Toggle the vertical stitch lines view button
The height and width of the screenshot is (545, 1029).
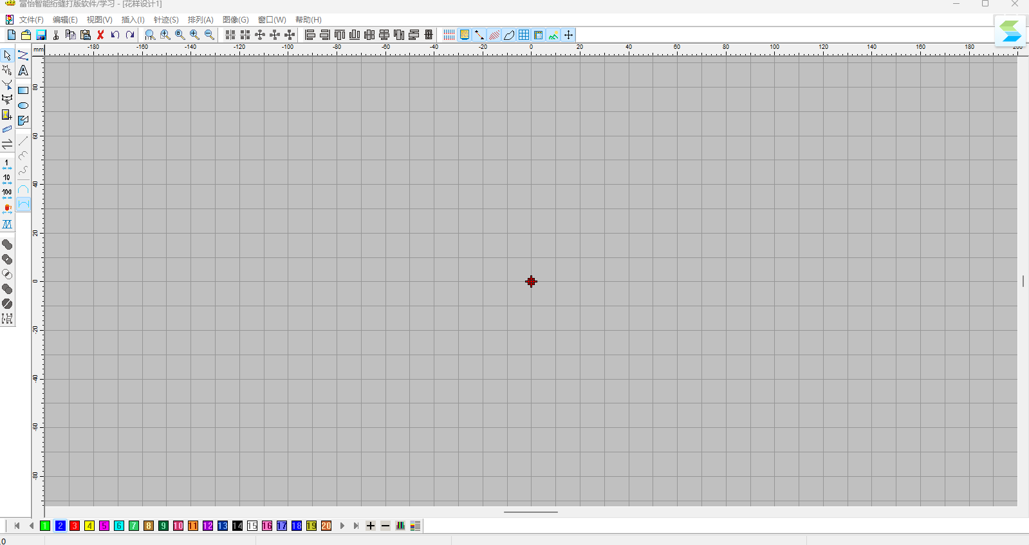click(449, 35)
